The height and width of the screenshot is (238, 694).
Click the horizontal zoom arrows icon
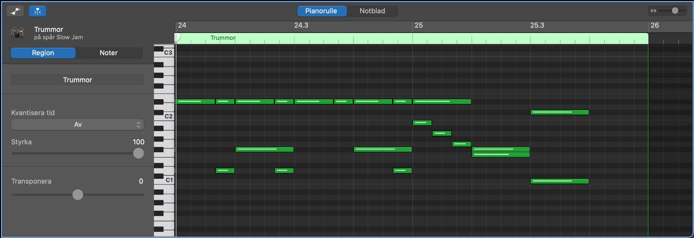point(653,11)
